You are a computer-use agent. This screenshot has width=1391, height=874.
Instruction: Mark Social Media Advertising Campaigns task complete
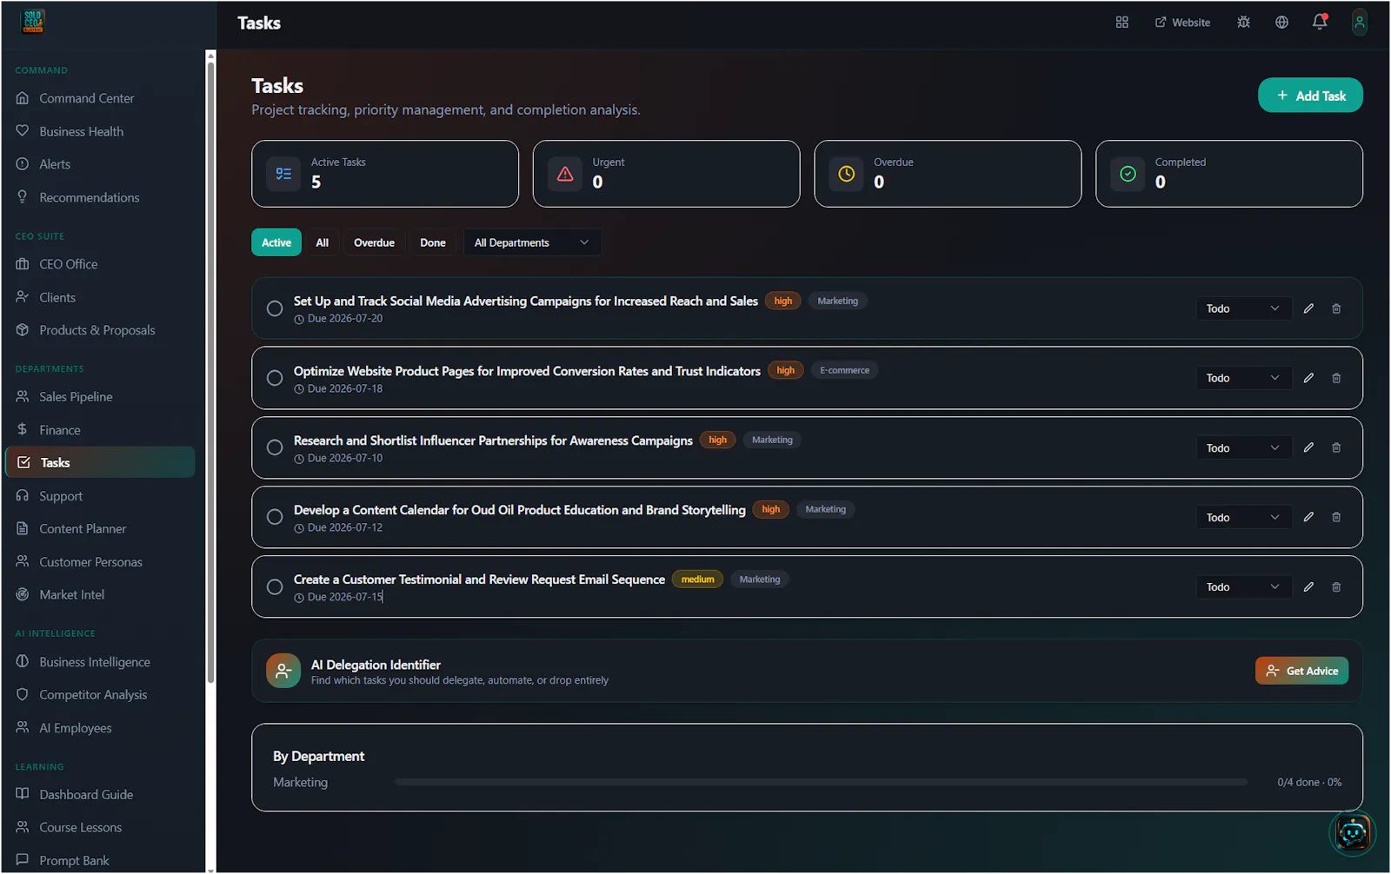click(x=275, y=308)
